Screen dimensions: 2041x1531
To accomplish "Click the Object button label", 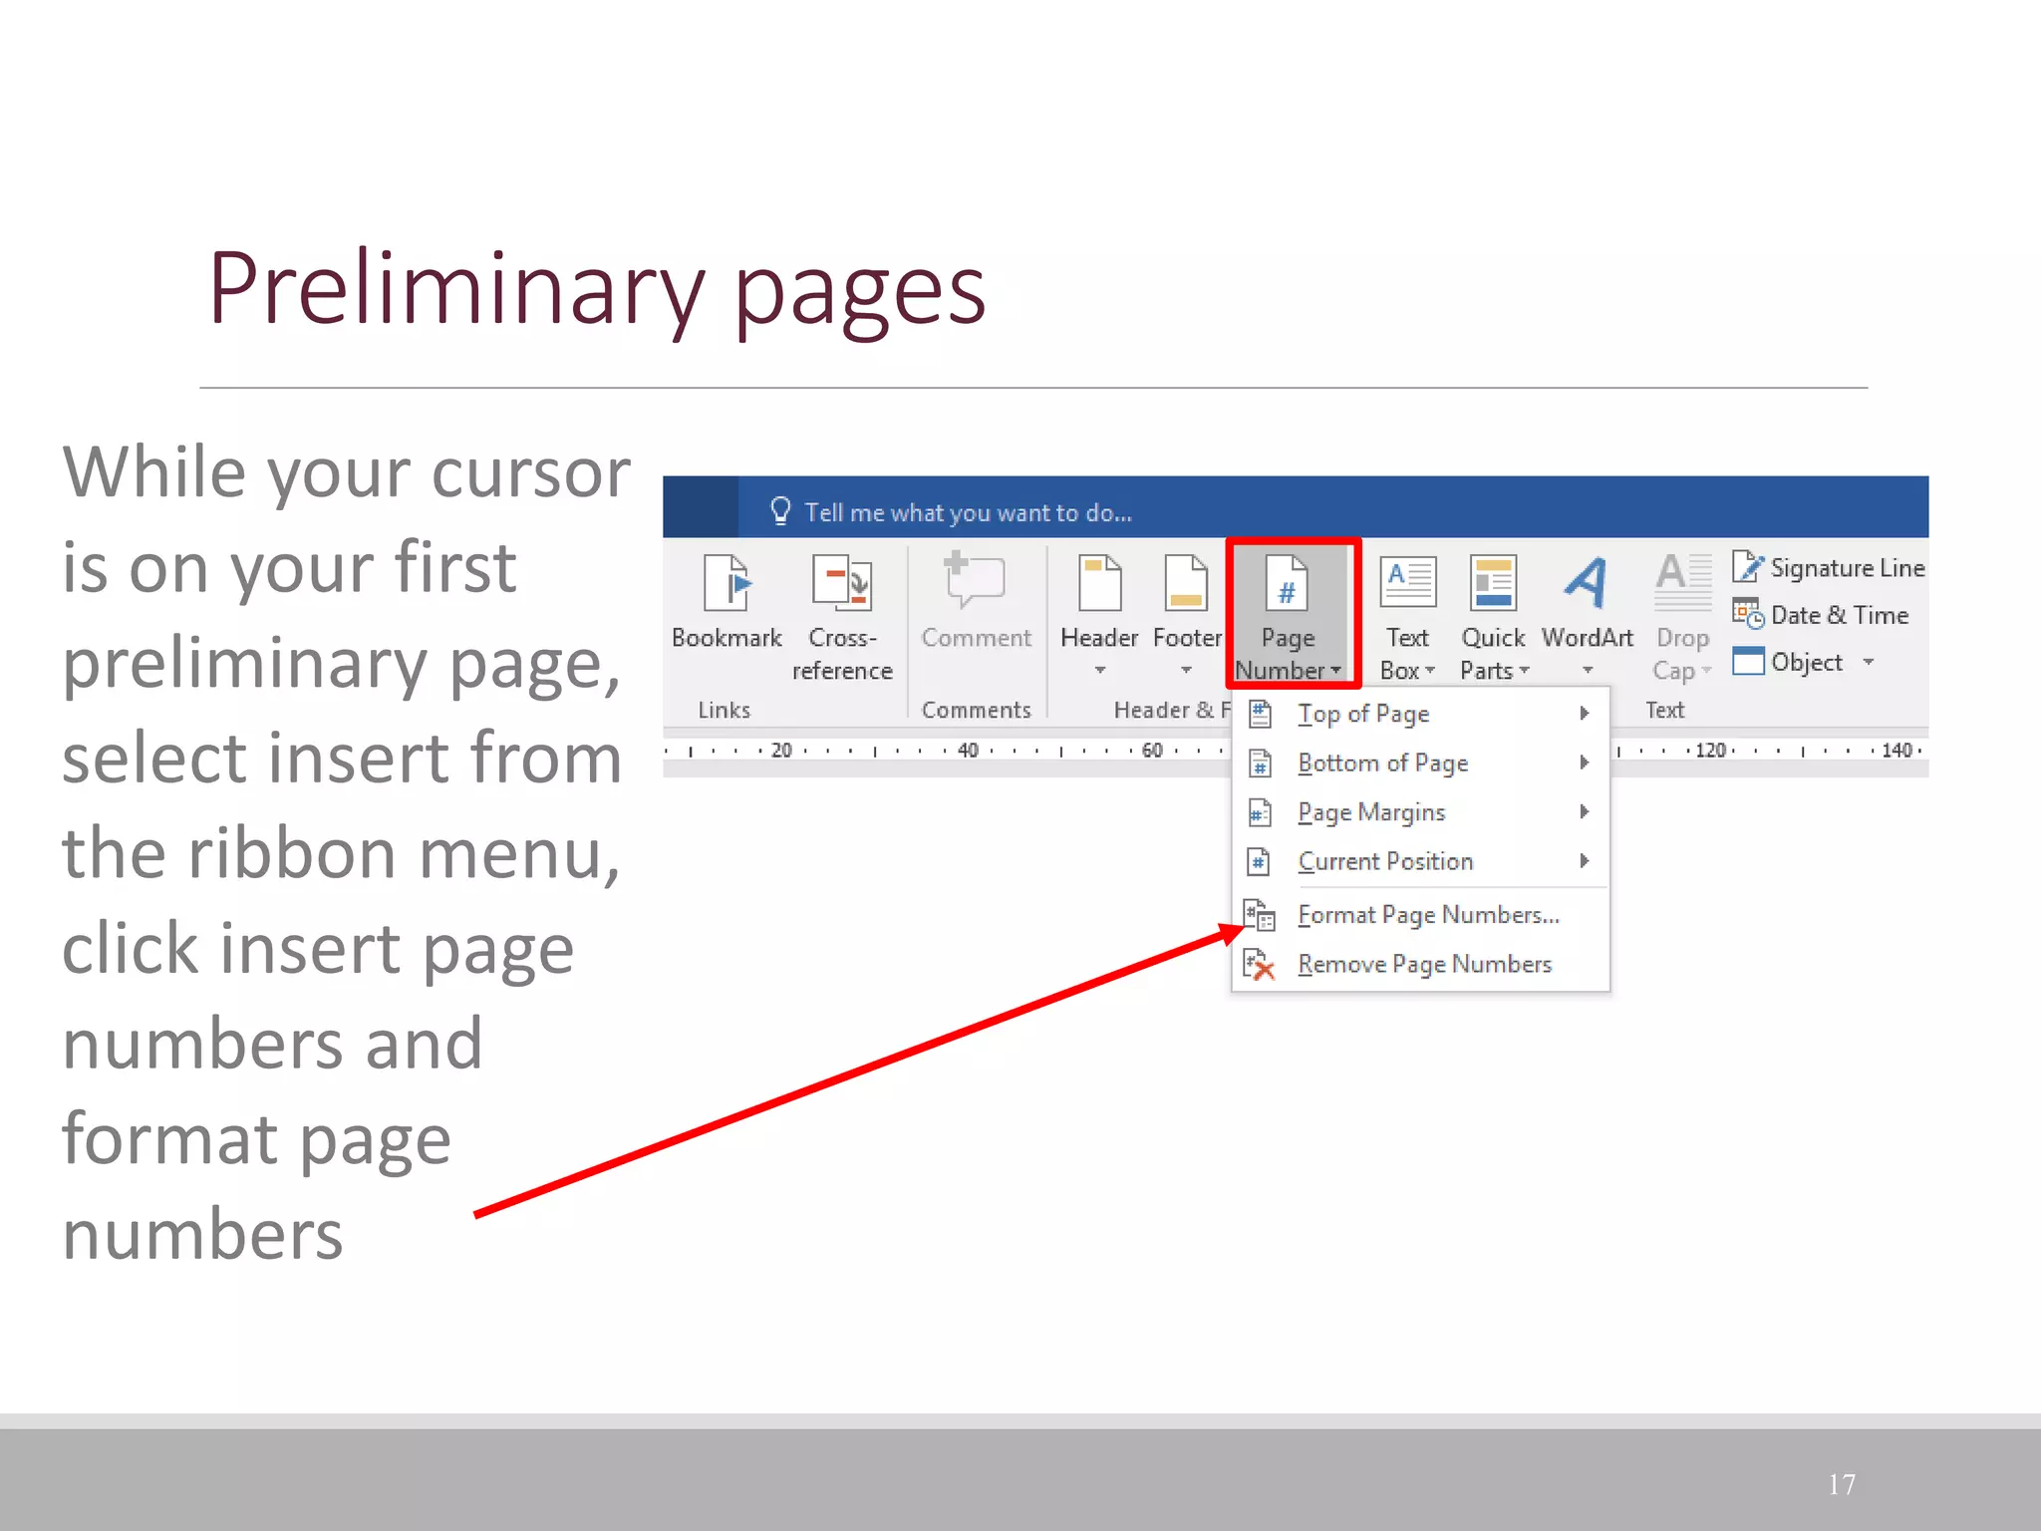I will tap(1806, 662).
